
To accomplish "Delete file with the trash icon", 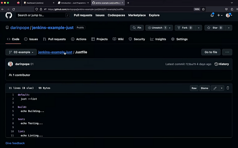I will (228, 88).
